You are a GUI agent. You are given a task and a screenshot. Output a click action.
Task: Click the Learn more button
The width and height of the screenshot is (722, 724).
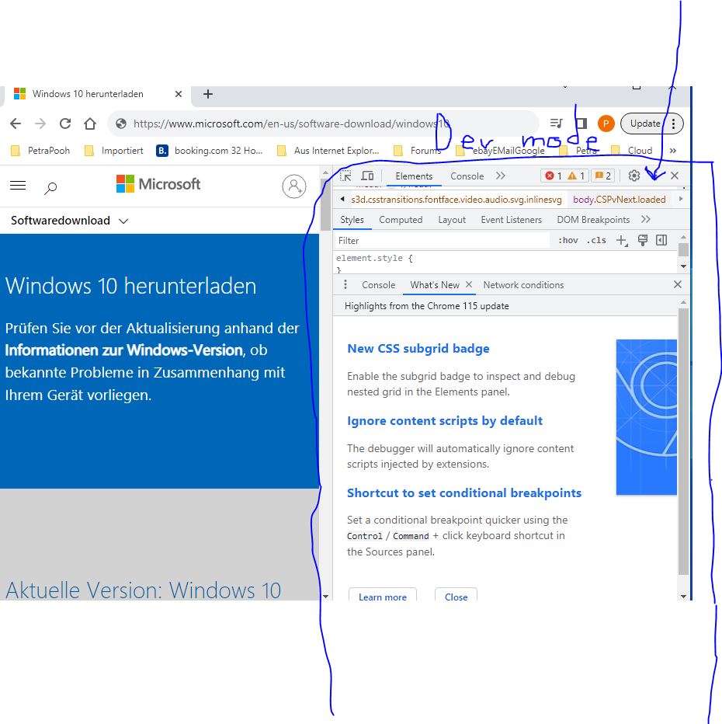click(383, 596)
